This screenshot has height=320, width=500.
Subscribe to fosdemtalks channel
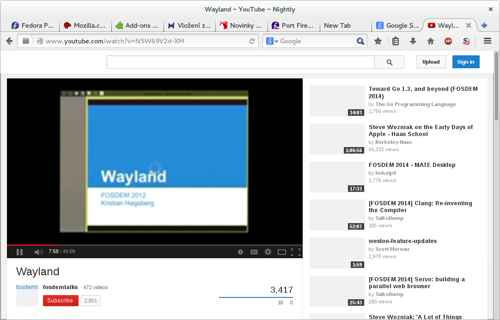61,301
